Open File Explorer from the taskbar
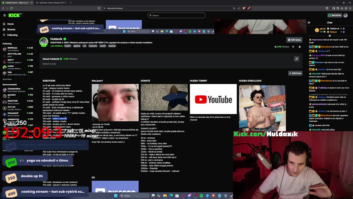The height and width of the screenshot is (199, 353). click(x=165, y=196)
